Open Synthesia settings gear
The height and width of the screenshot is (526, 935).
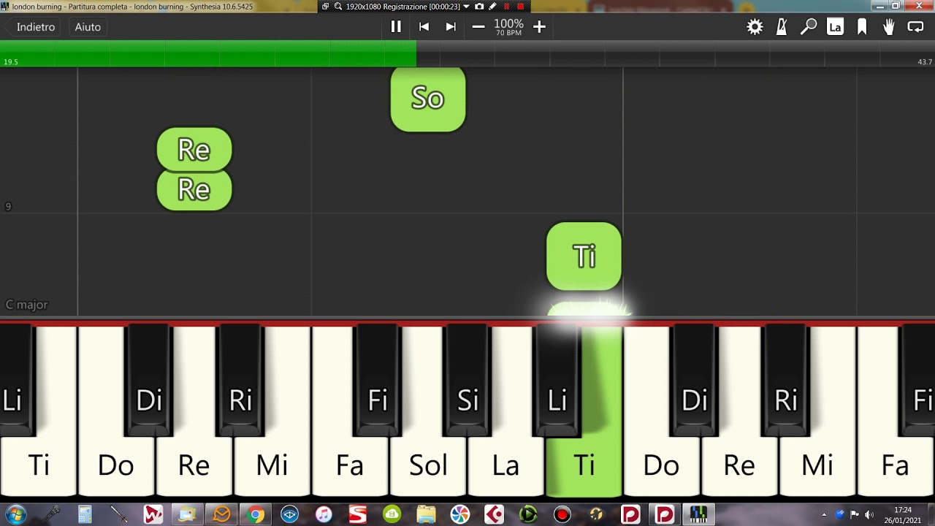pyautogui.click(x=755, y=27)
